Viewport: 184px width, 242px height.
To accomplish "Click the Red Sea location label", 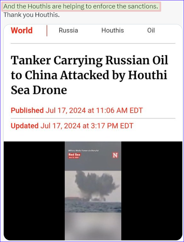I will pyautogui.click(x=75, y=155).
